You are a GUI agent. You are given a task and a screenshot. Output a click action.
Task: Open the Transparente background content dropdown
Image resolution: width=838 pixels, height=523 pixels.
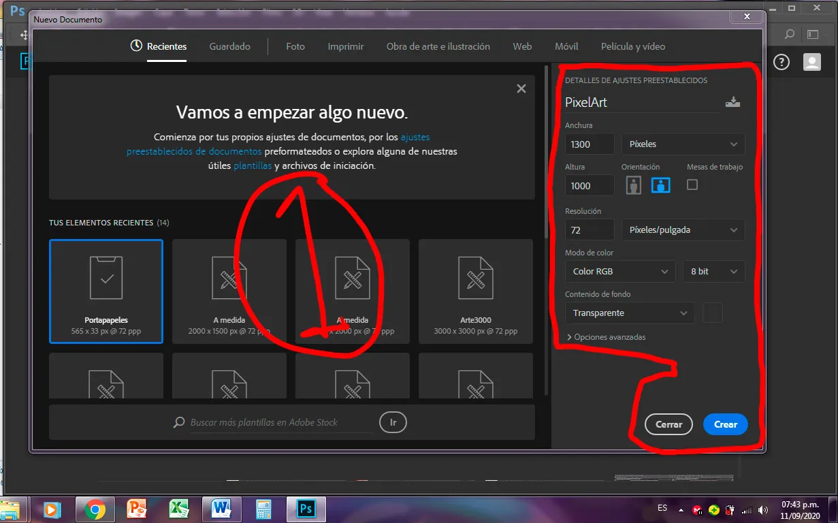630,313
